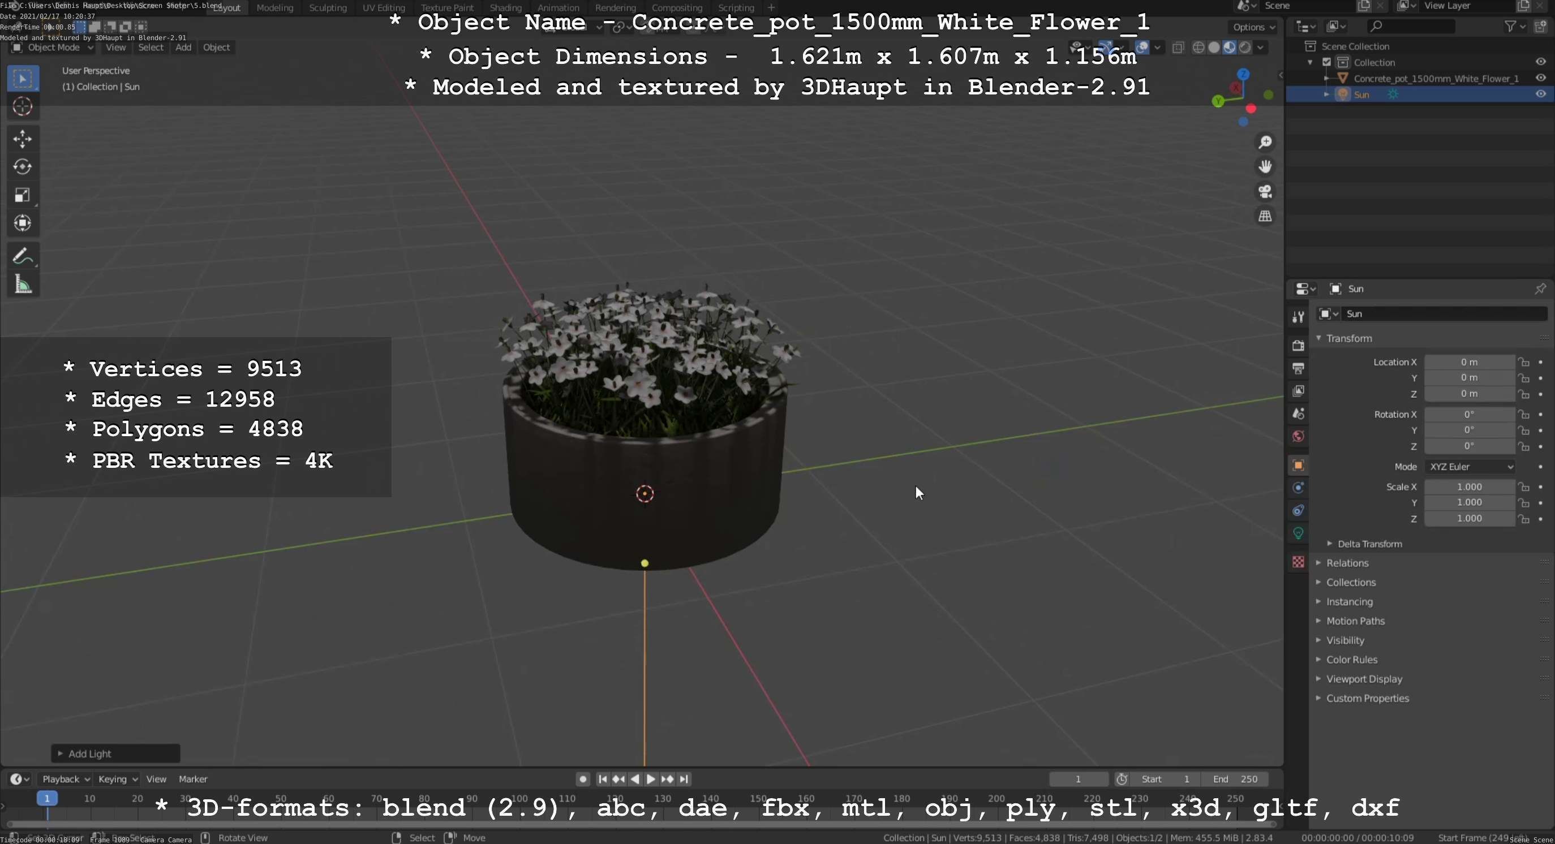Screen dimensions: 1555x844
Task: Select the Move tool
Action: coord(23,139)
